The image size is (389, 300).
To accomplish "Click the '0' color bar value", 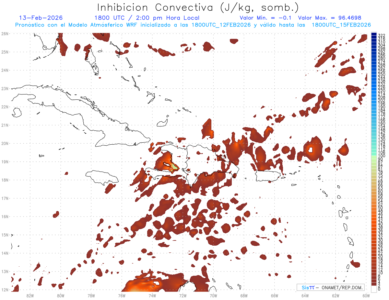I will [379, 289].
